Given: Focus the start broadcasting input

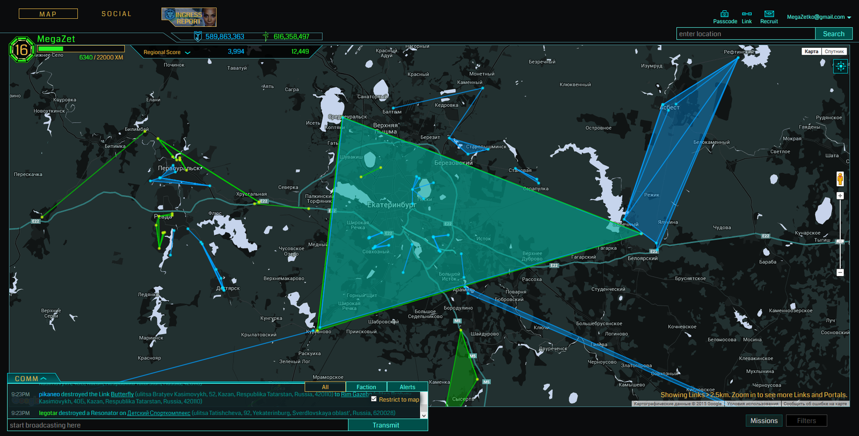Looking at the screenshot, I should point(178,425).
